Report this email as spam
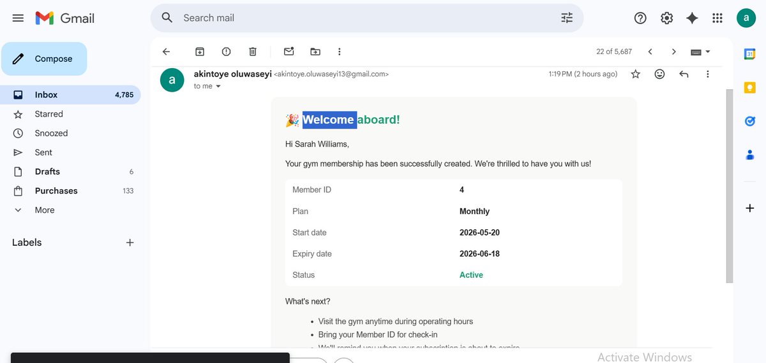The width and height of the screenshot is (766, 363). pyautogui.click(x=226, y=52)
